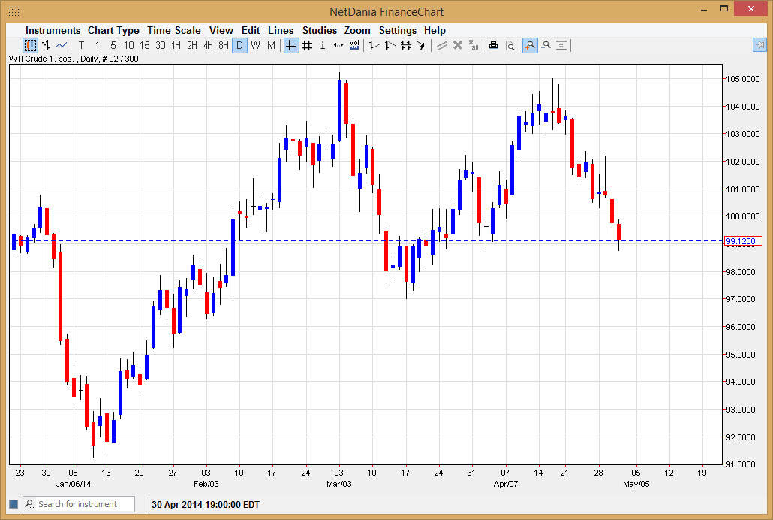Toggle the chart grid display
The image size is (773, 520).
click(x=307, y=46)
